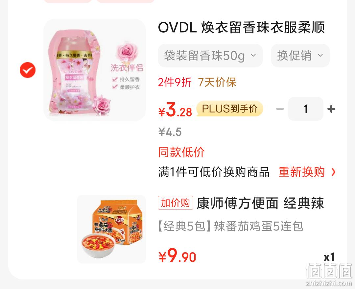Tap the ¥9.90 add-on price
355x289 pixels.
click(x=177, y=255)
